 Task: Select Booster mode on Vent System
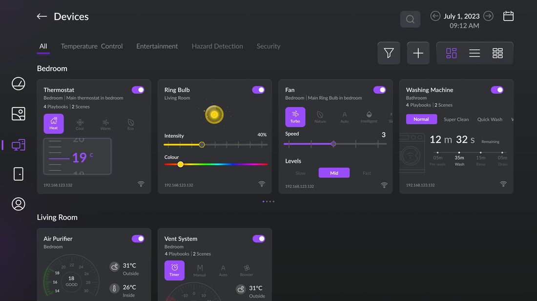pos(247,271)
